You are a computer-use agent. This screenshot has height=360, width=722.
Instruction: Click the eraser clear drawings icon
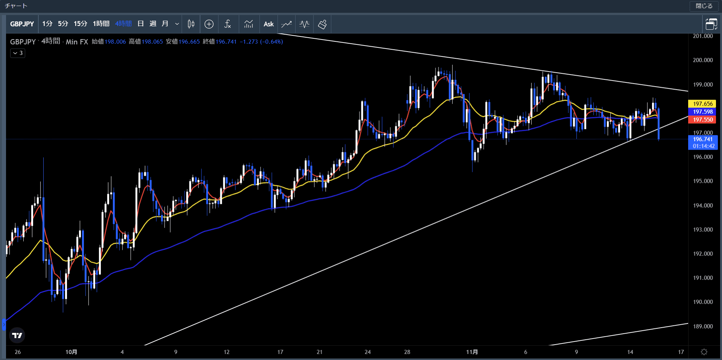tap(322, 24)
